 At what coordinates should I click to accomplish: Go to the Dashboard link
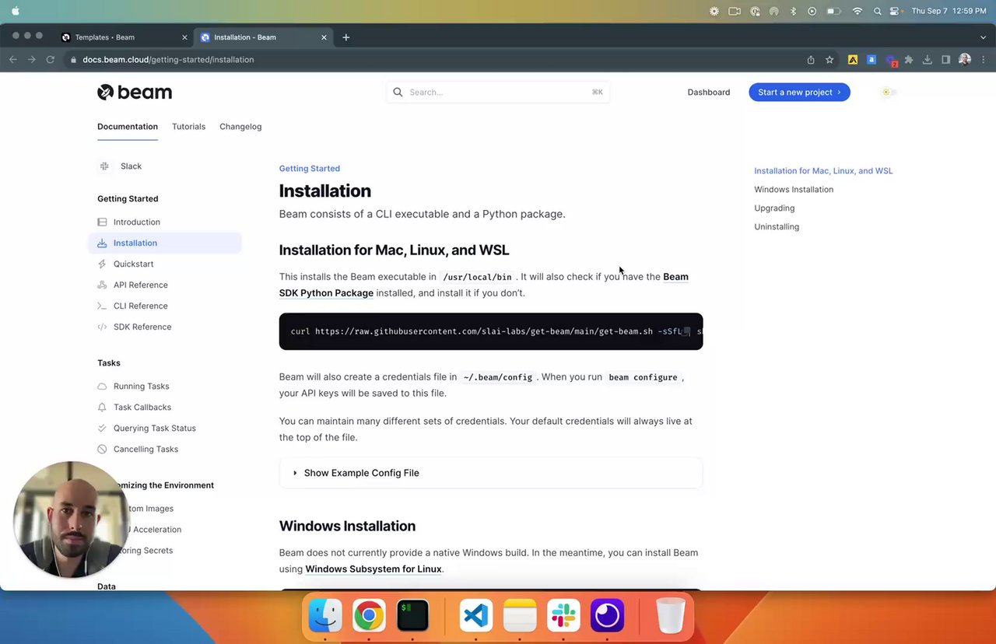coord(708,92)
